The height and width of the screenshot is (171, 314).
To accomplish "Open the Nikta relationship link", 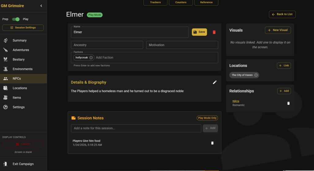I will click(235, 101).
